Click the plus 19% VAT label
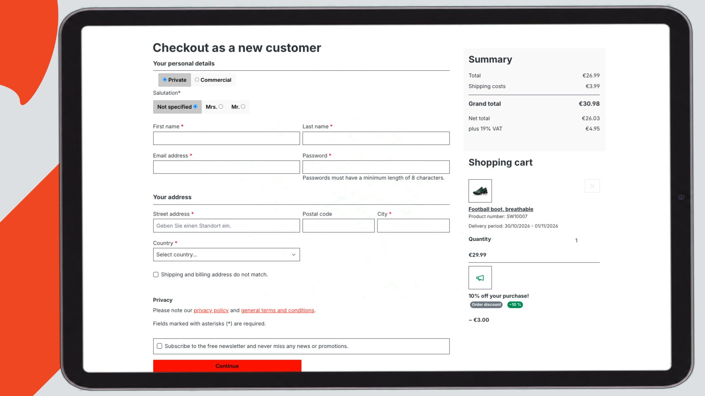The height and width of the screenshot is (396, 705). click(485, 129)
